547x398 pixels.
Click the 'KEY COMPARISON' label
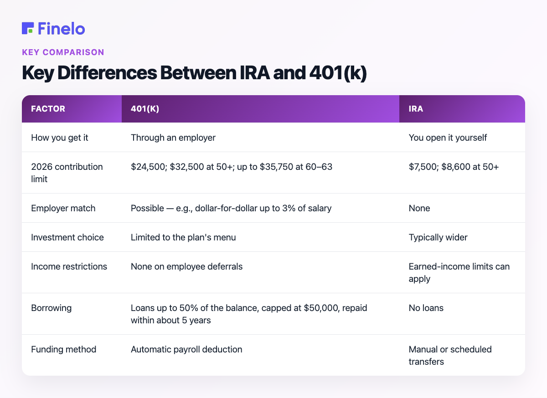pyautogui.click(x=63, y=52)
